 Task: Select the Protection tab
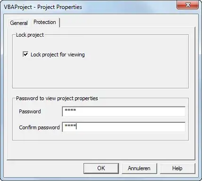(45, 22)
